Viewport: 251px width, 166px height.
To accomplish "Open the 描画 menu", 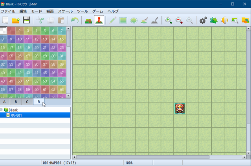I will click(x=50, y=11).
